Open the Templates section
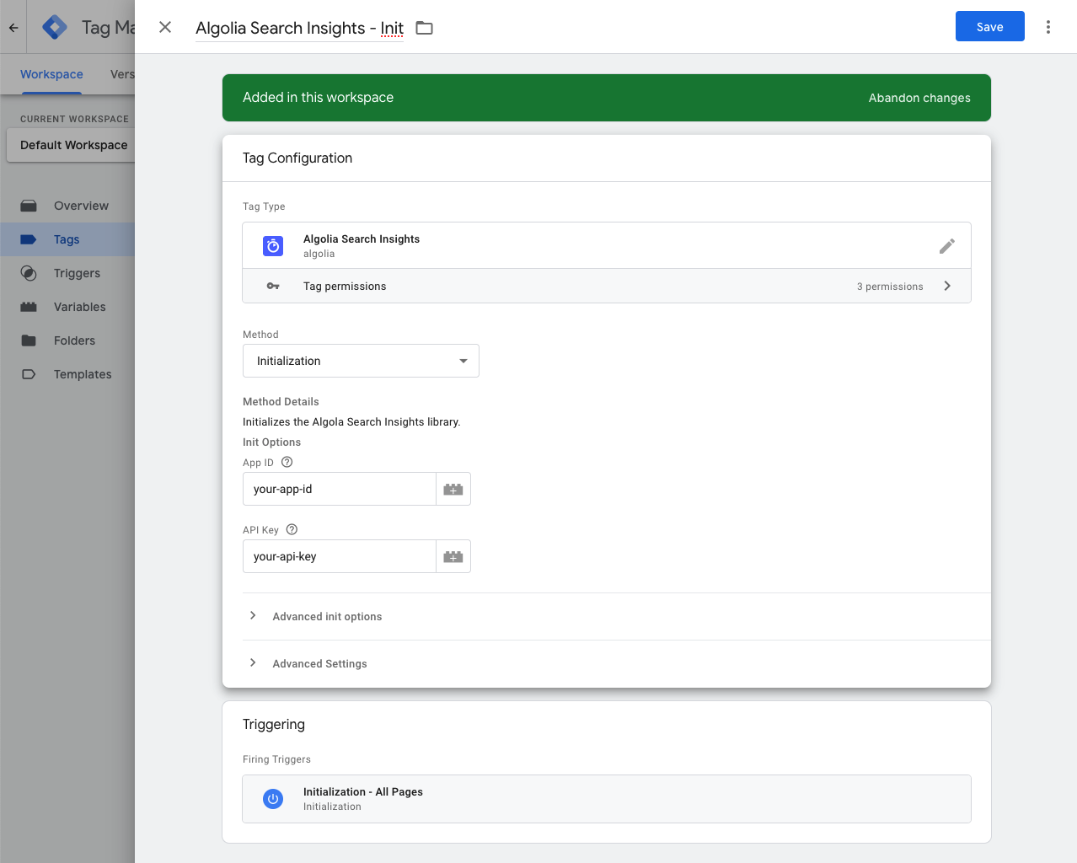 coord(82,373)
